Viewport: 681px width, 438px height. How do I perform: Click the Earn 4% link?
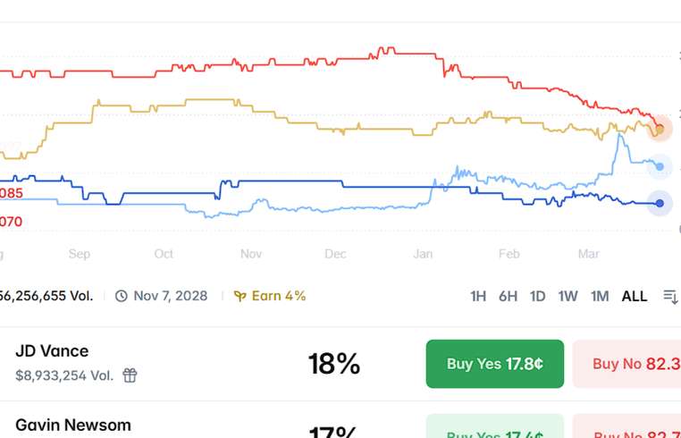tap(278, 296)
